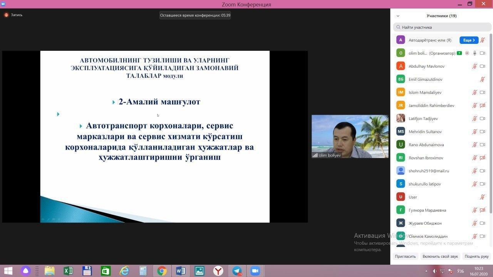Click the participants list vertical scrollbar

coord(491,123)
